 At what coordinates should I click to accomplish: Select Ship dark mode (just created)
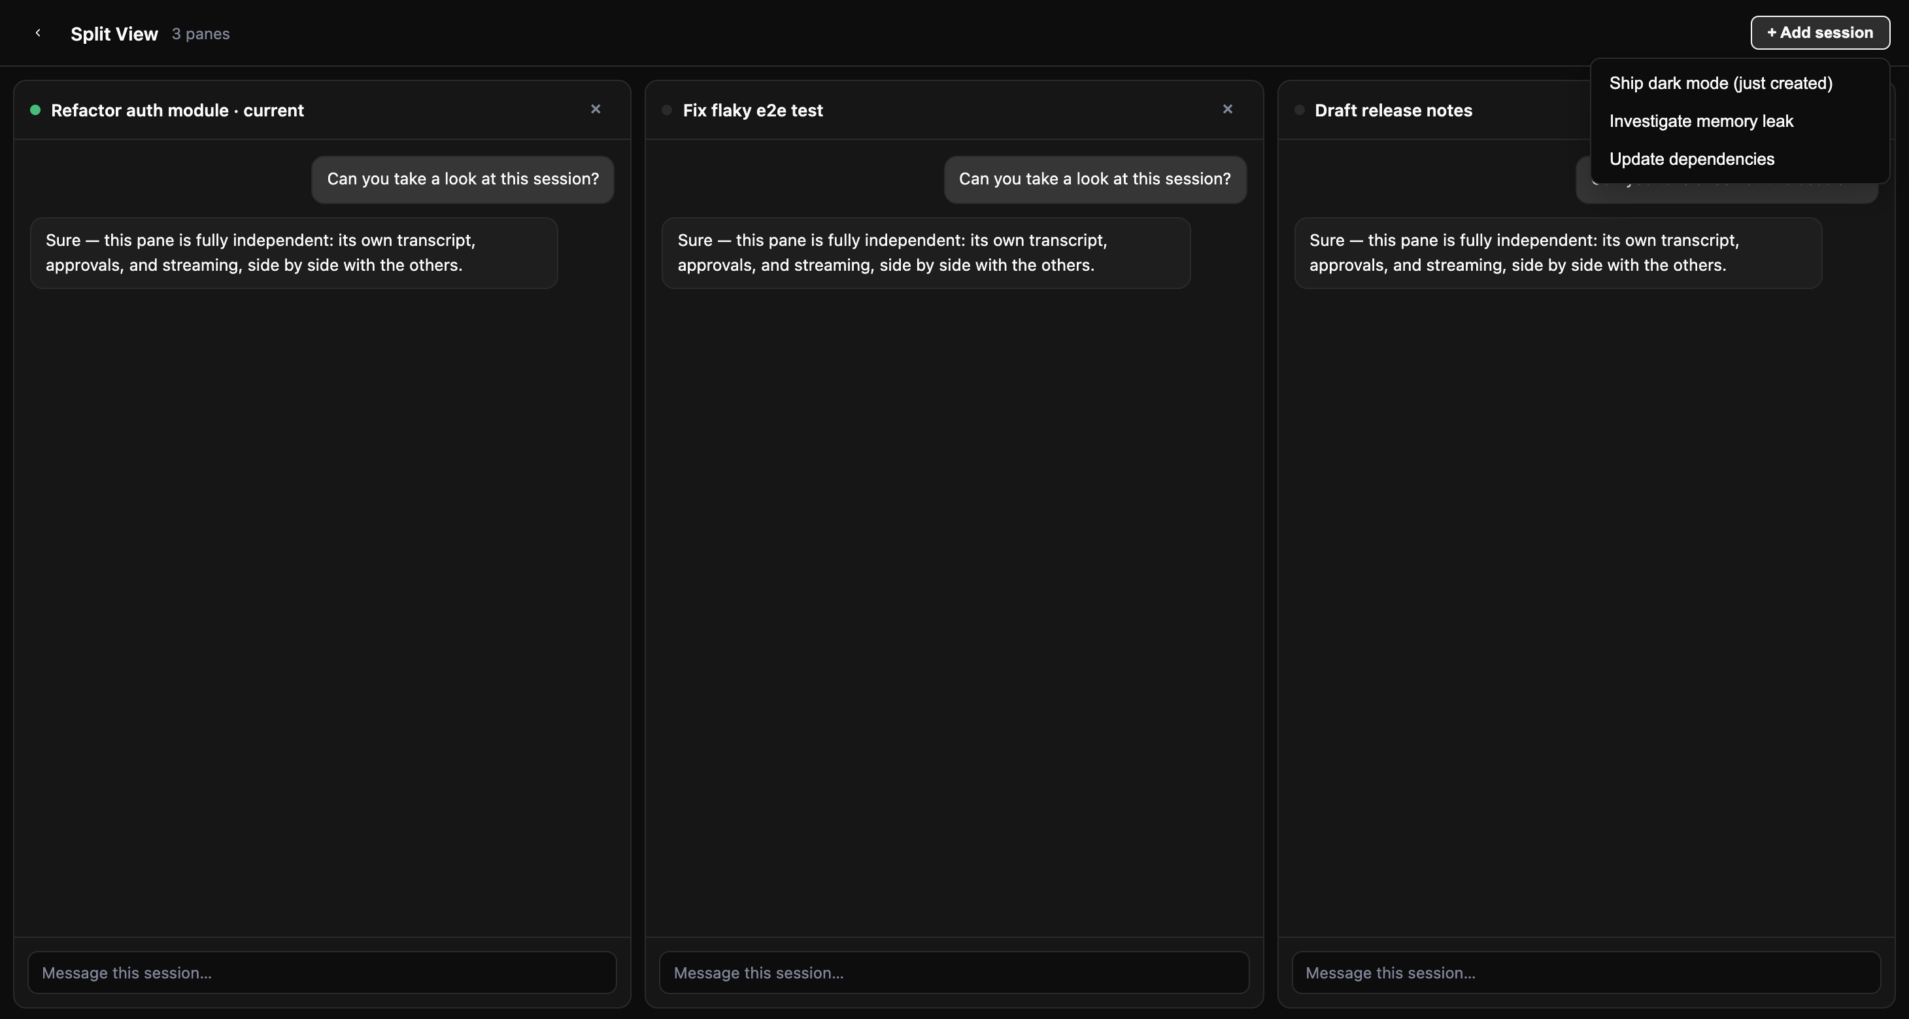pyautogui.click(x=1739, y=83)
